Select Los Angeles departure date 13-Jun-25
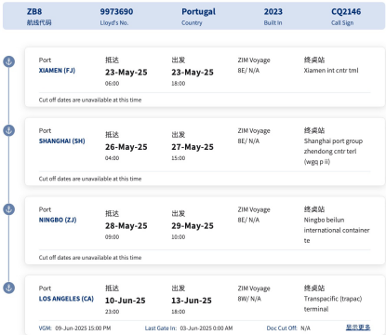 (192, 301)
